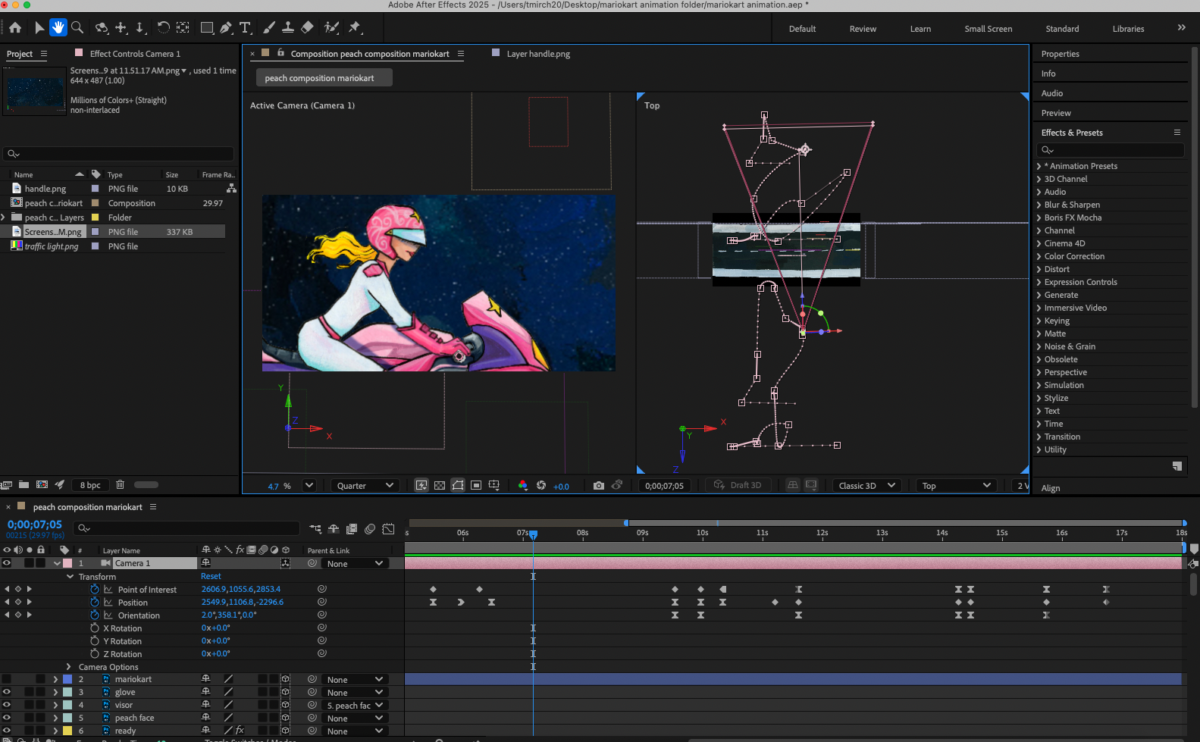Adjust exposure value +0.0
The width and height of the screenshot is (1200, 742).
click(561, 487)
